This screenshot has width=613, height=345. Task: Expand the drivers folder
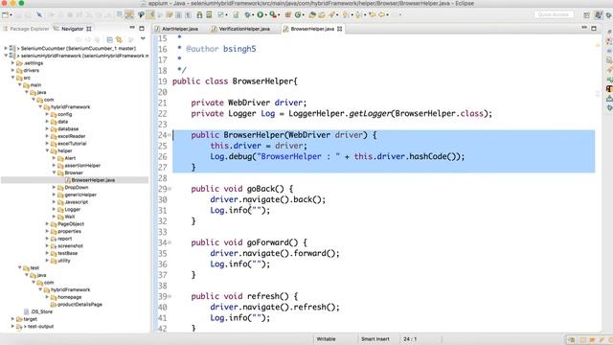pos(12,70)
